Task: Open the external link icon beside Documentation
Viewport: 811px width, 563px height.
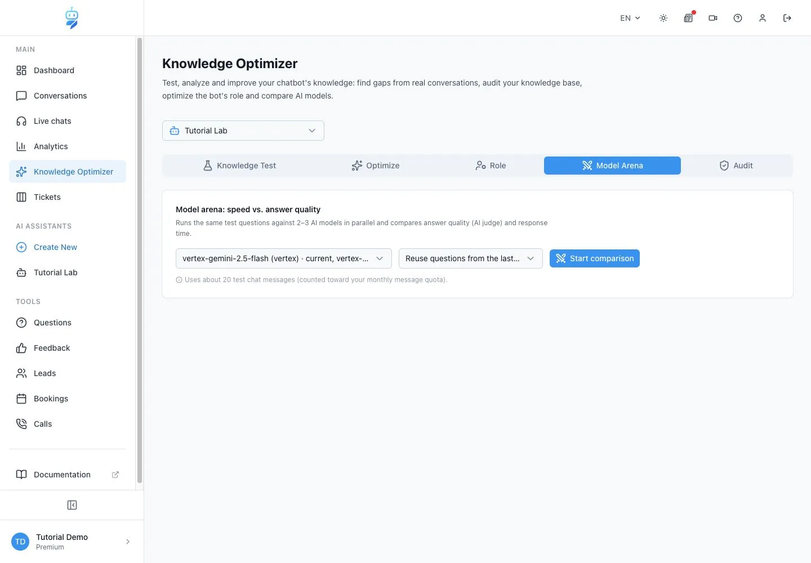Action: [115, 475]
